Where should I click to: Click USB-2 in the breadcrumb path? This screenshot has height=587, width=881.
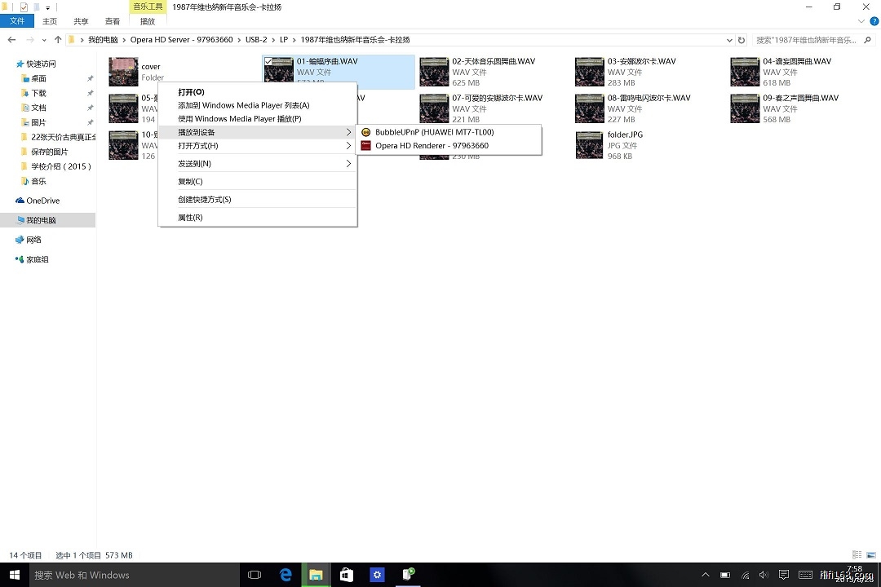pyautogui.click(x=255, y=40)
